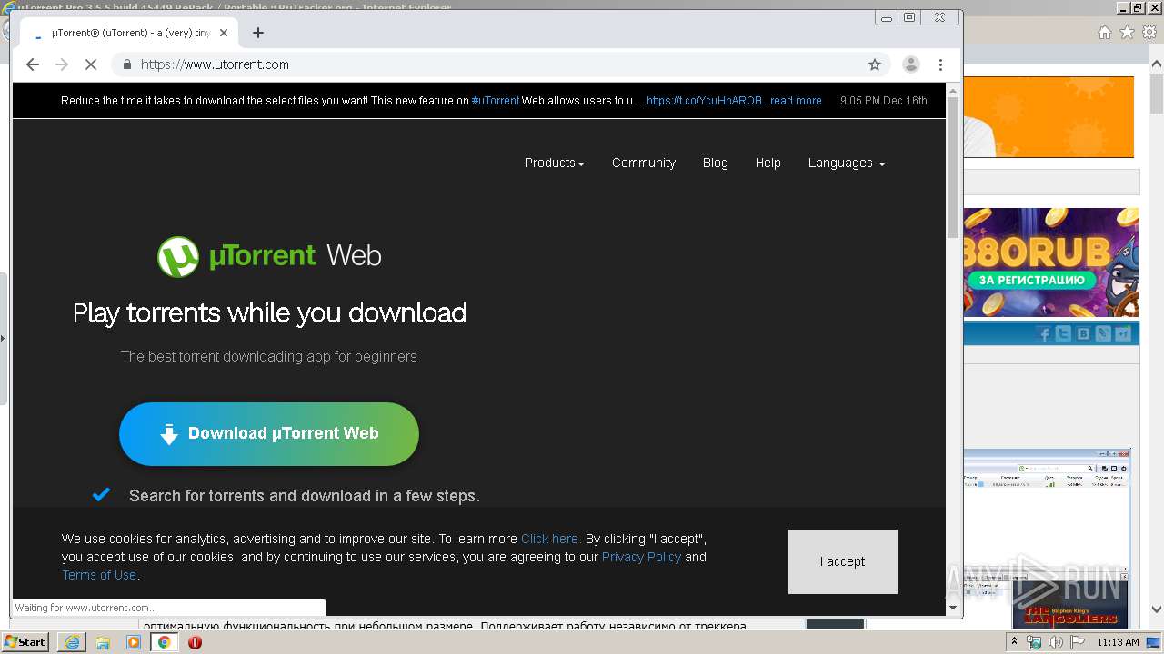Switch to Chrome in the taskbar
1164x654 pixels.
click(165, 642)
